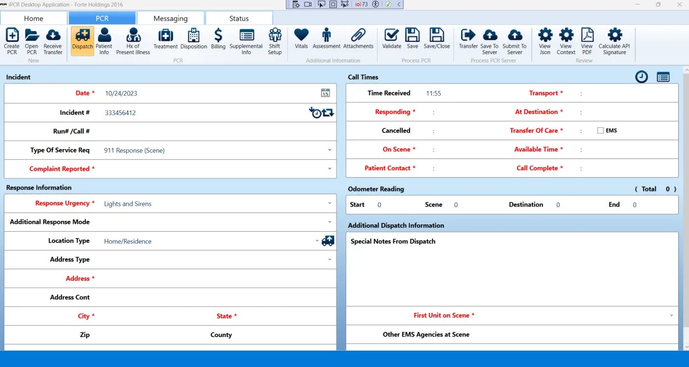
Task: Click Receive Transfer in the ribbon
Action: point(53,41)
